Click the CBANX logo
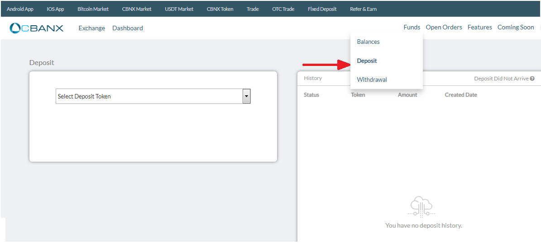Viewport: 541px width, 243px height. (x=37, y=28)
